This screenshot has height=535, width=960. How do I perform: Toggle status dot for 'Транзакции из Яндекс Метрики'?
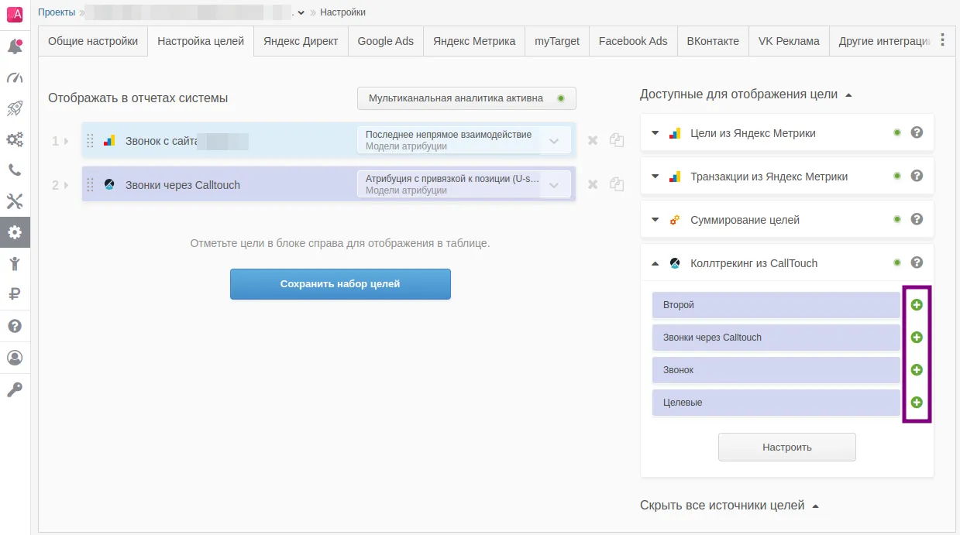click(x=897, y=177)
